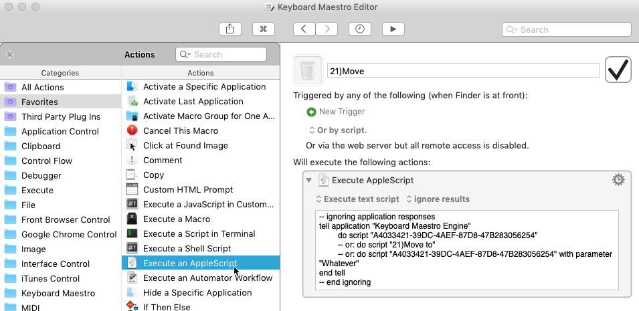Screen dimensions: 639x311
Task: Open recently used history clock button
Action: click(360, 29)
